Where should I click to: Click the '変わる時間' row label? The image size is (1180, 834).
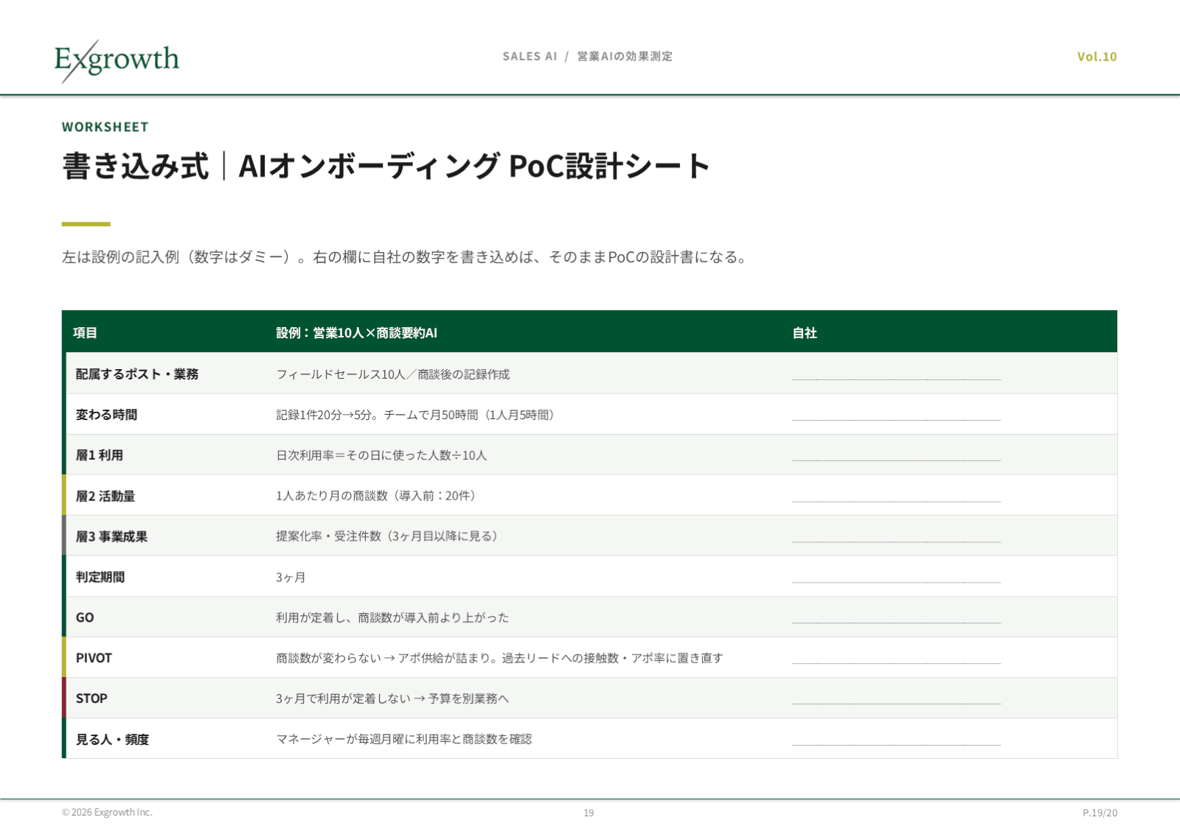tap(106, 415)
